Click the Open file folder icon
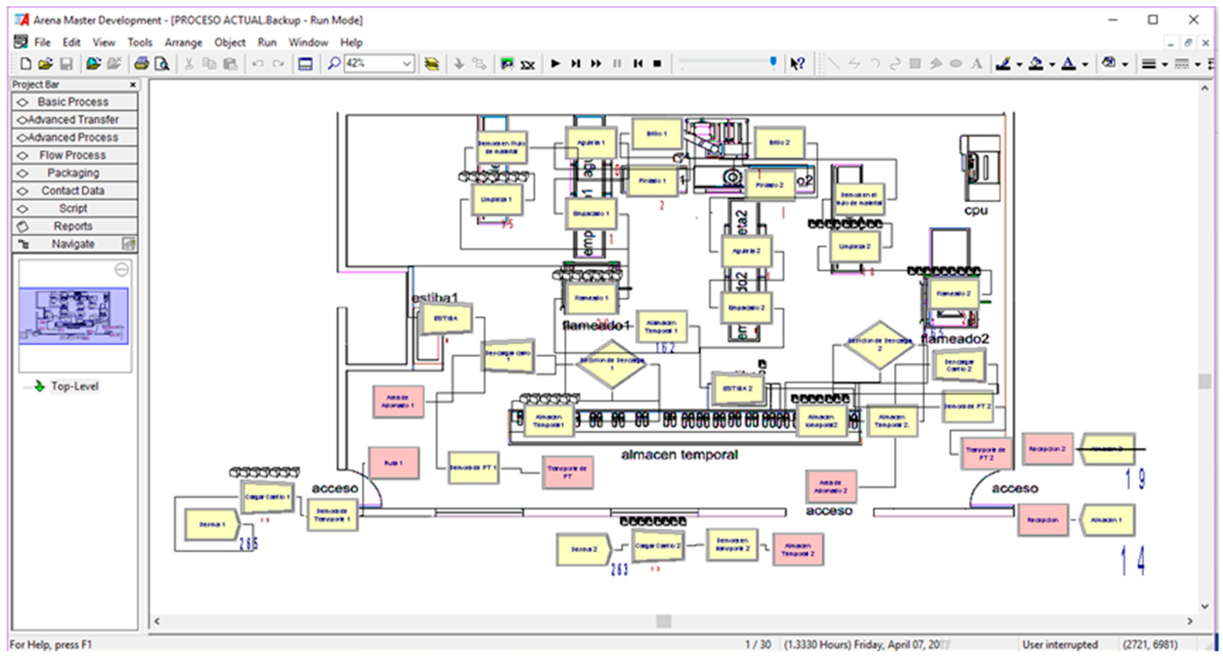The width and height of the screenshot is (1223, 661). [45, 63]
